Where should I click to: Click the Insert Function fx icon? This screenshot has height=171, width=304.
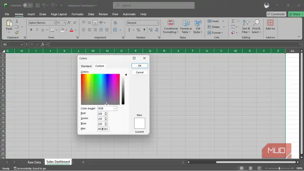43,45
